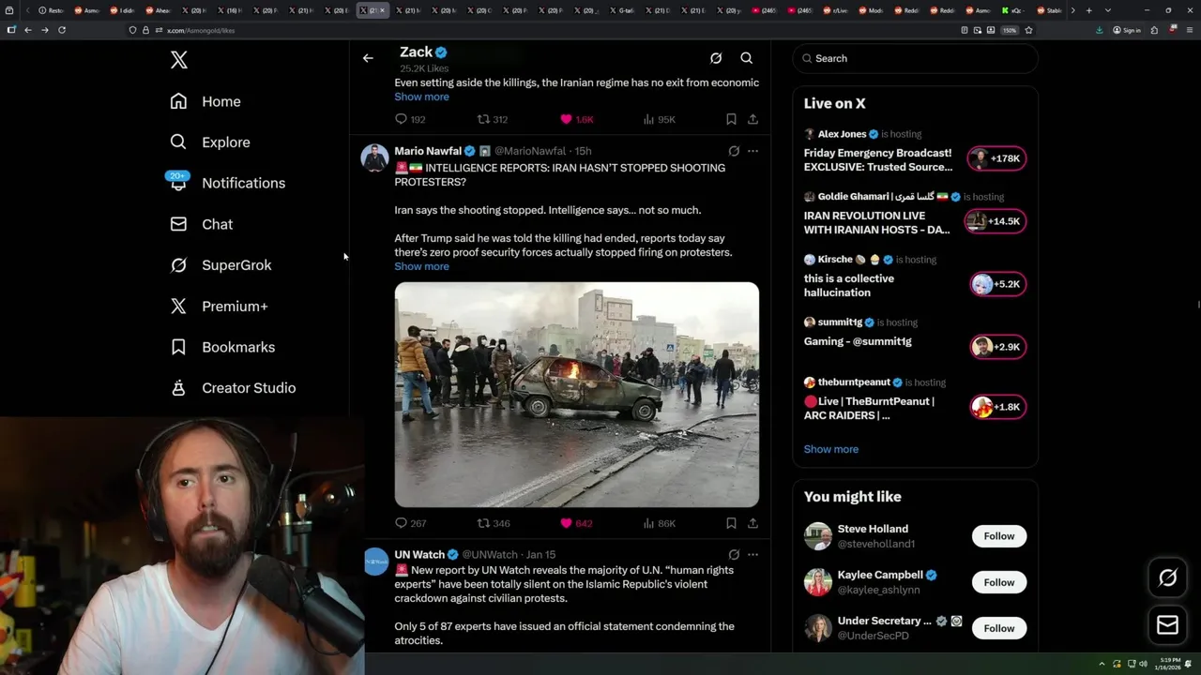Open Notifications in sidebar
The height and width of the screenshot is (675, 1201).
click(x=227, y=183)
